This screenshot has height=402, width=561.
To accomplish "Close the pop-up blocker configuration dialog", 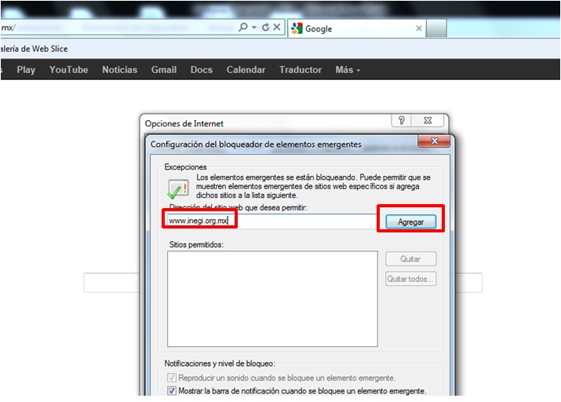I will pyautogui.click(x=433, y=142).
